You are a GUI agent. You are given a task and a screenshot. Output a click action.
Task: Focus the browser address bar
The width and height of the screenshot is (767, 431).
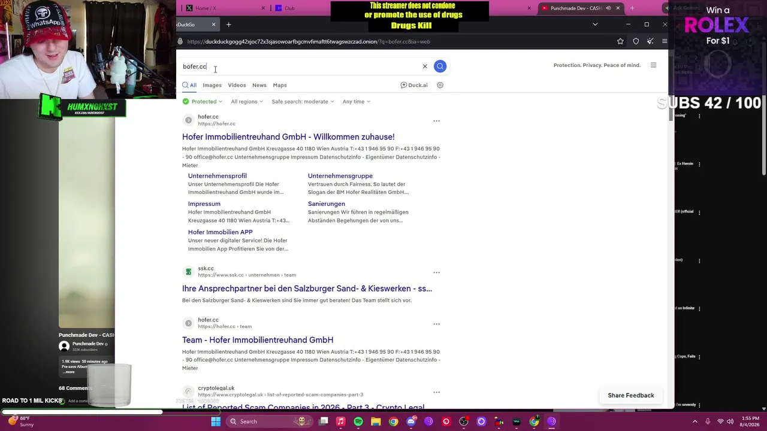[x=395, y=41]
